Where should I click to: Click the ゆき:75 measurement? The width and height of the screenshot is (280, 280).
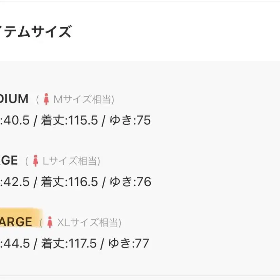point(130,120)
